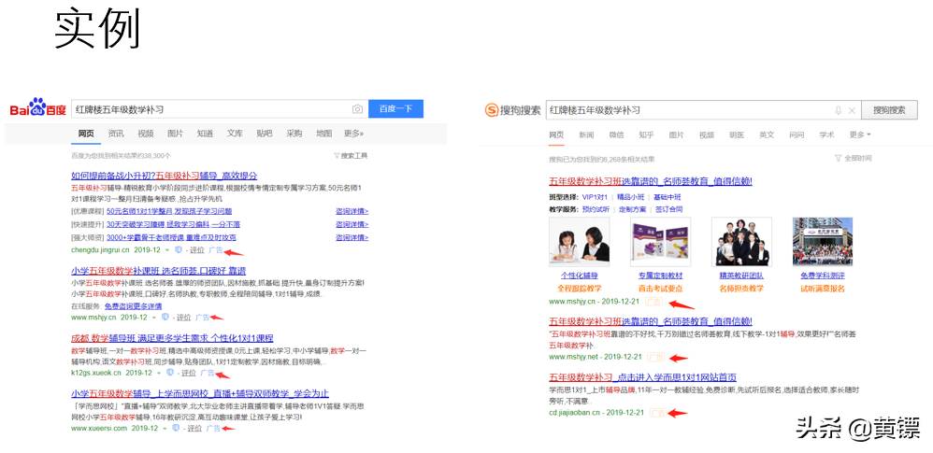933x453 pixels.
Task: Open result 小学五年级数学补课班 选名师荟
Action: tap(158, 271)
